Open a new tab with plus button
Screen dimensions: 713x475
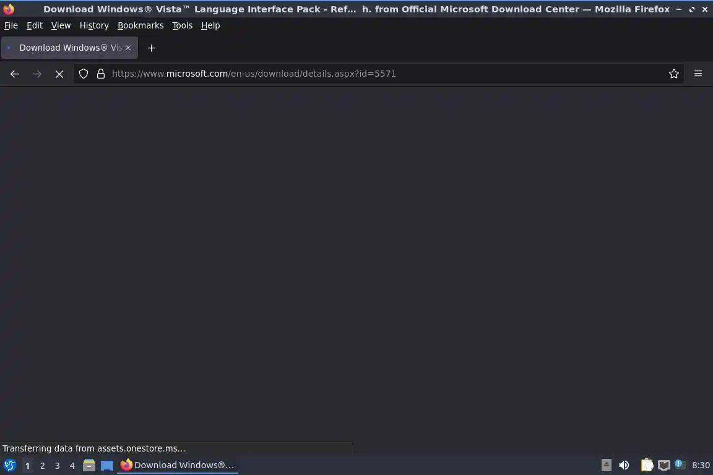(152, 48)
